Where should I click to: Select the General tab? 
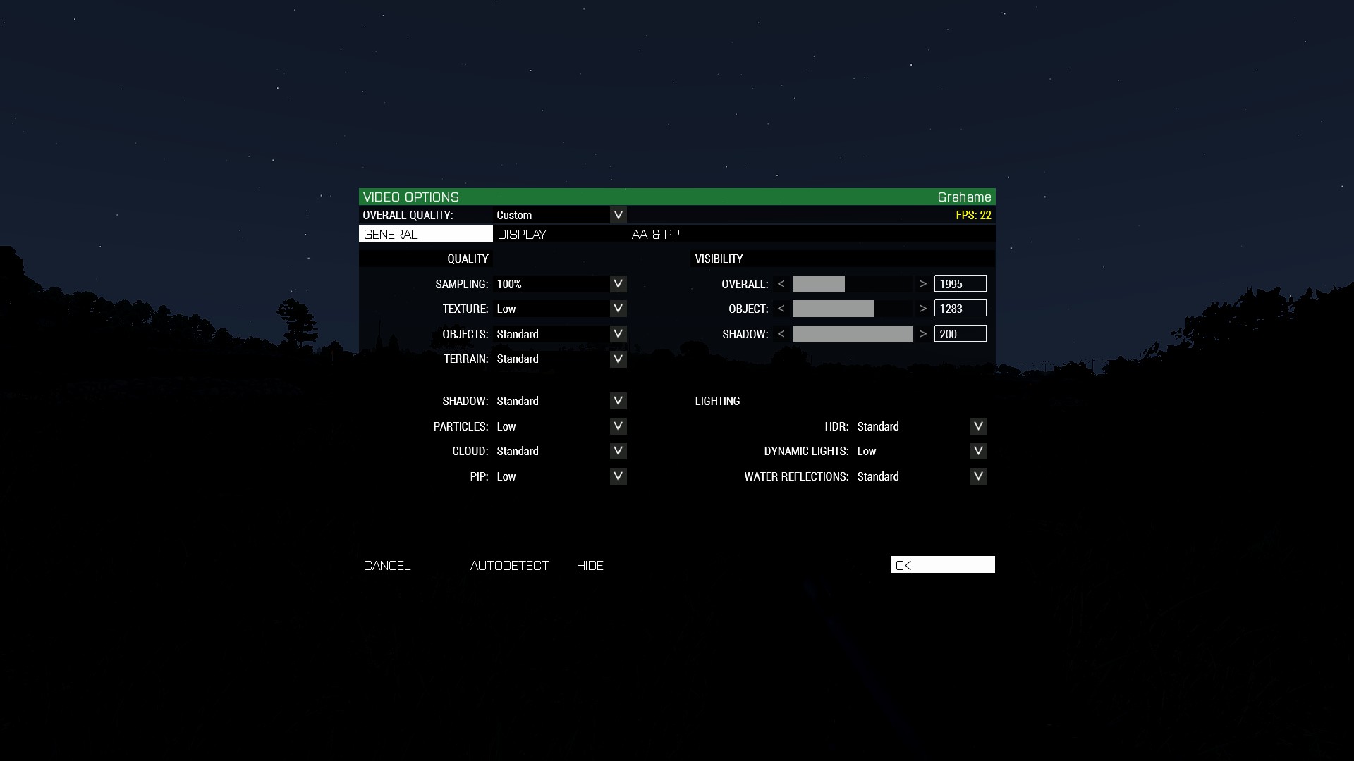pos(425,235)
